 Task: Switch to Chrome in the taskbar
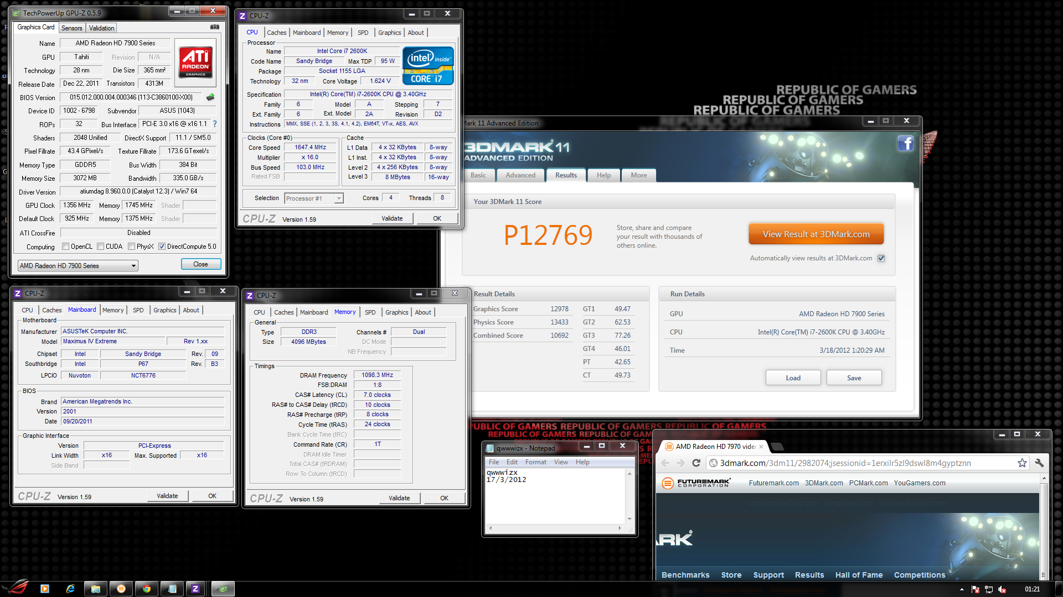147,589
